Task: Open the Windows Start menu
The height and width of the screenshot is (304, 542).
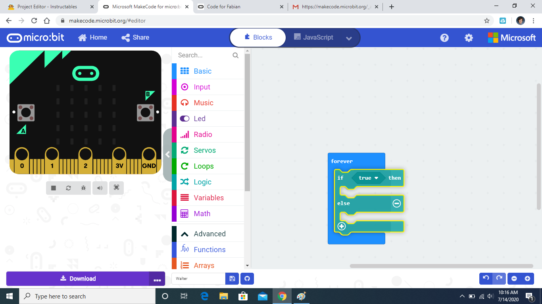Action: click(10, 296)
